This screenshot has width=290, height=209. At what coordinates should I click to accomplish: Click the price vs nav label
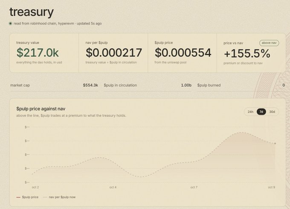click(x=233, y=43)
